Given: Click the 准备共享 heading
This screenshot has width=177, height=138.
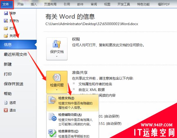Looking at the screenshot, I should pos(80,73).
